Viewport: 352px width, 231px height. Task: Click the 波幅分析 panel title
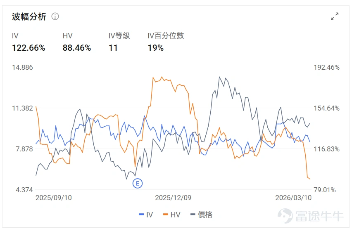tap(29, 16)
